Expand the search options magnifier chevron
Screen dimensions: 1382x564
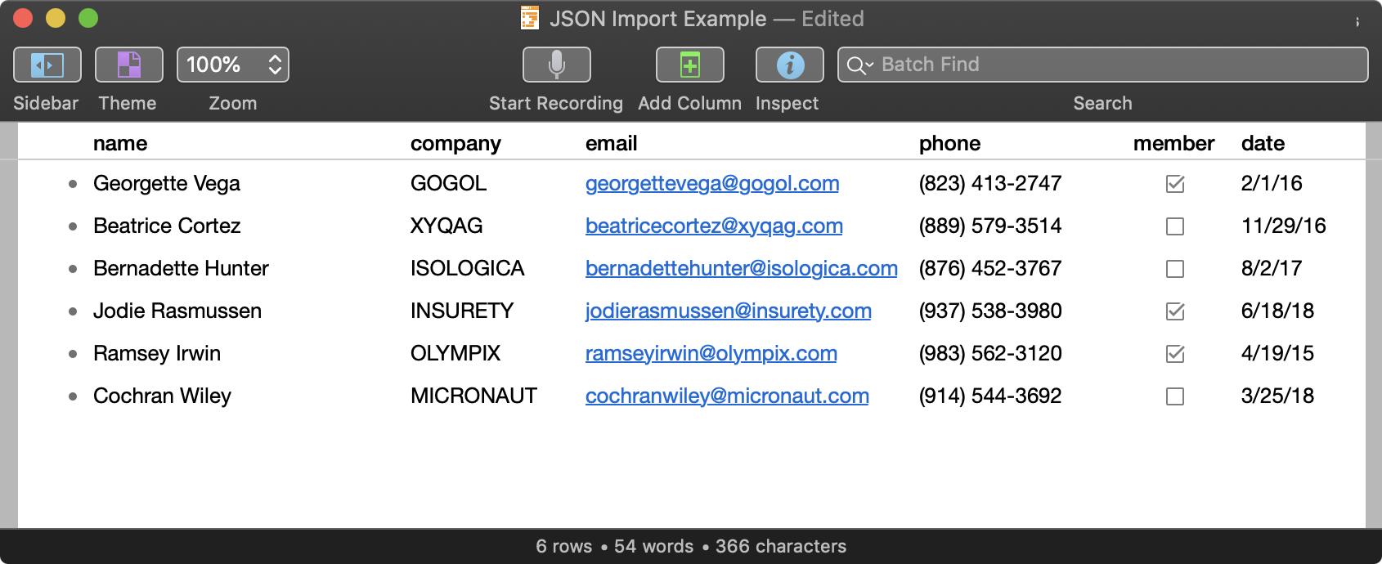pyautogui.click(x=859, y=65)
